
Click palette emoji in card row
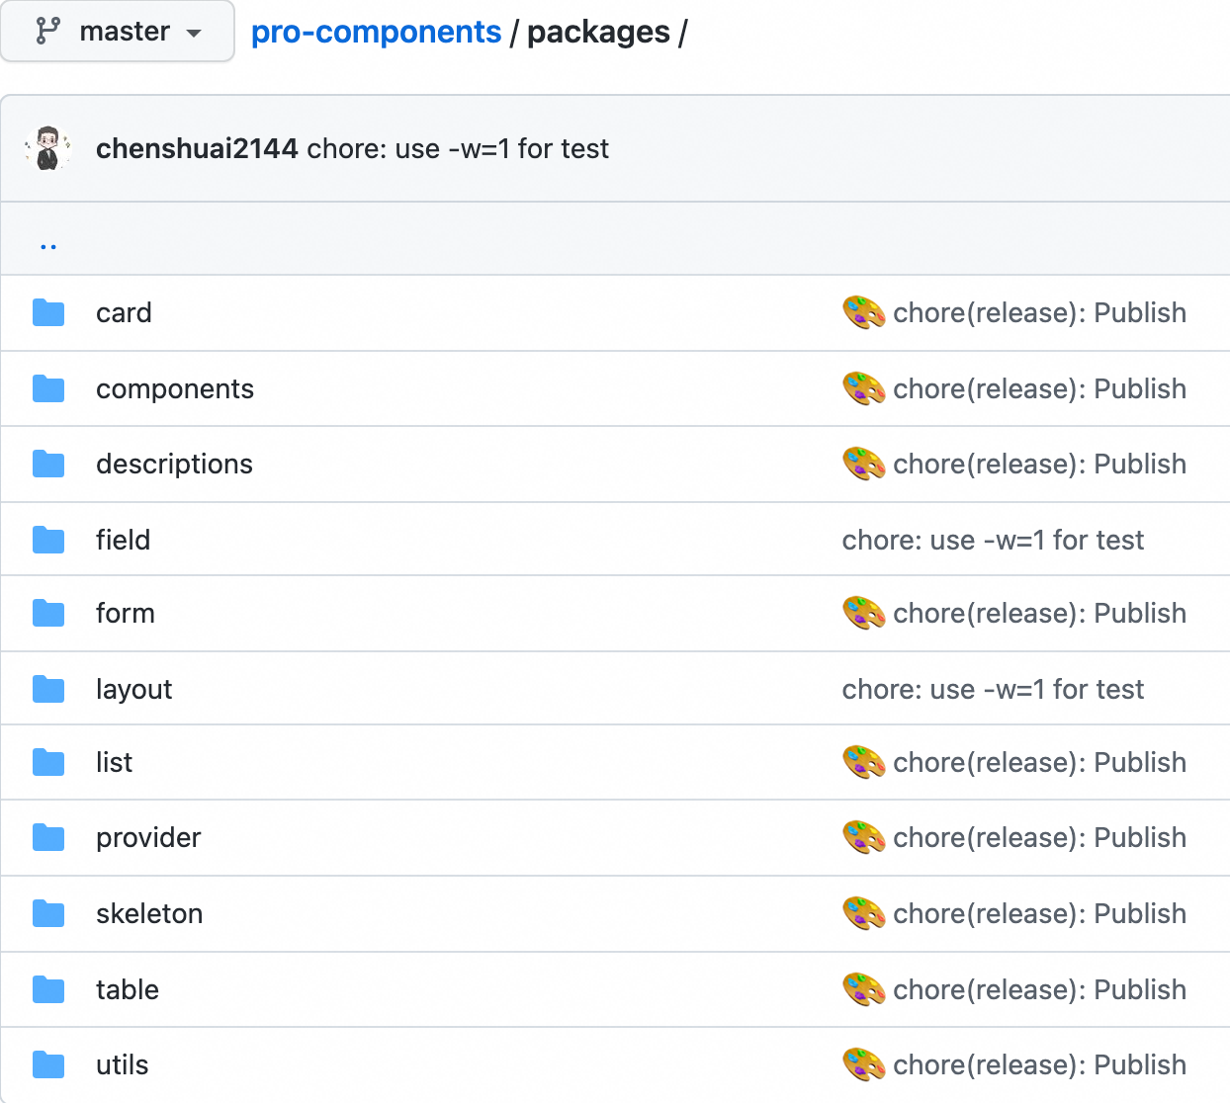coord(863,312)
